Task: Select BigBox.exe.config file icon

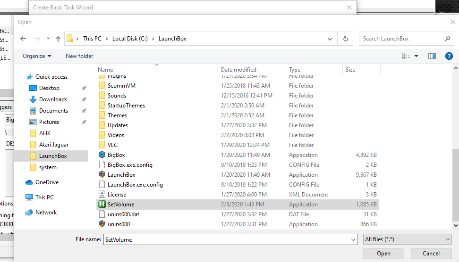Action: pyautogui.click(x=102, y=165)
